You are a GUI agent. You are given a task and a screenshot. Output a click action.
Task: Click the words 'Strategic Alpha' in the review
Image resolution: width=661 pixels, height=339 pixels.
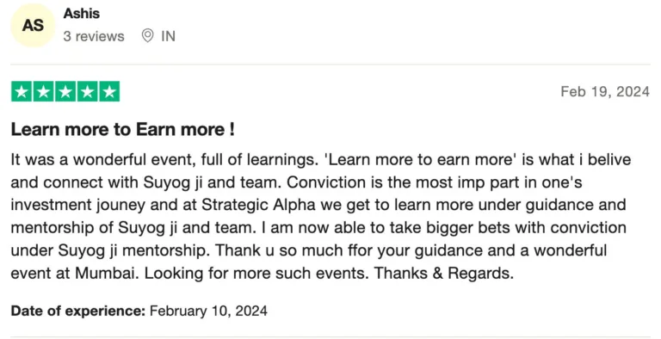pos(258,205)
